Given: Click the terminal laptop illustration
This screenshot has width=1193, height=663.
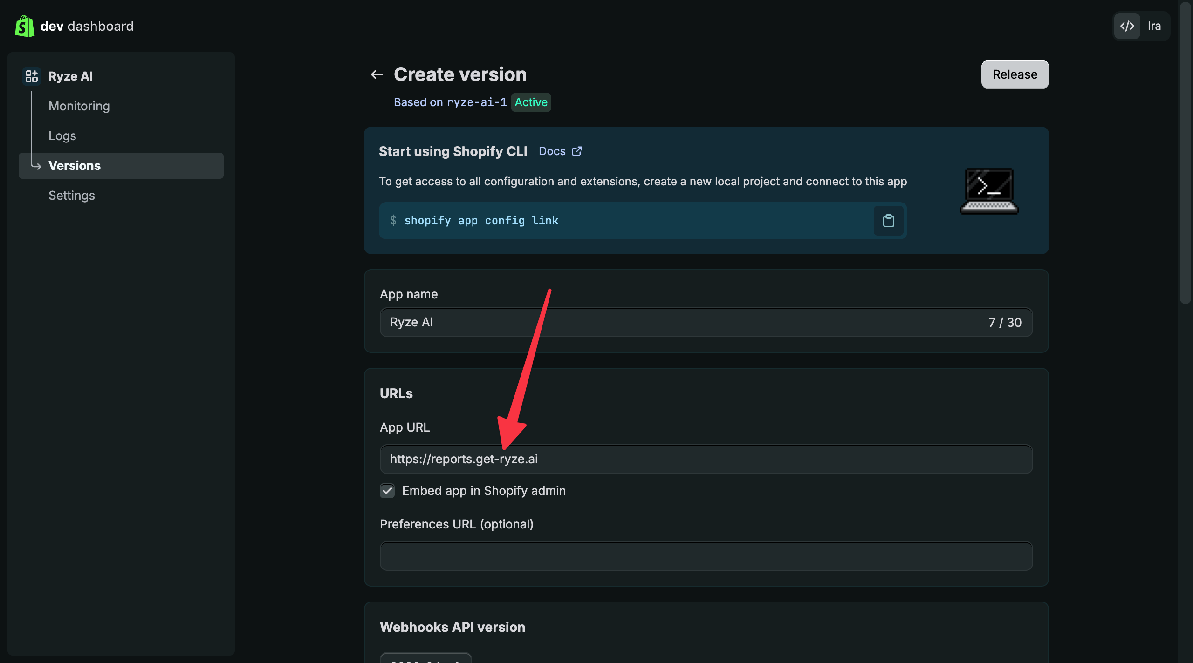Looking at the screenshot, I should 989,191.
